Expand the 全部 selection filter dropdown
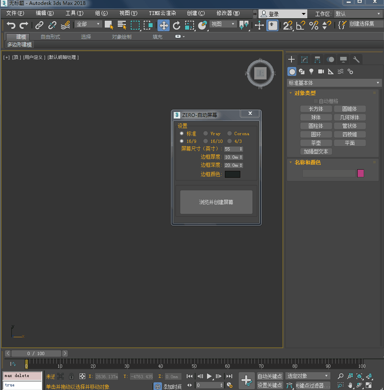Viewport: 384px width, 390px height. [88, 24]
